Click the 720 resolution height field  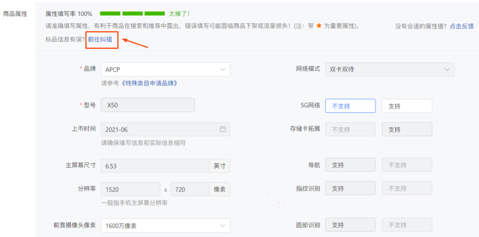(x=190, y=189)
